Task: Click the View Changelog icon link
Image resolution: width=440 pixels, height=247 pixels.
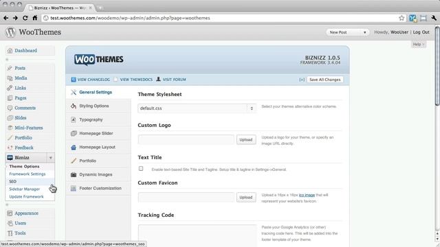Action: (90, 80)
